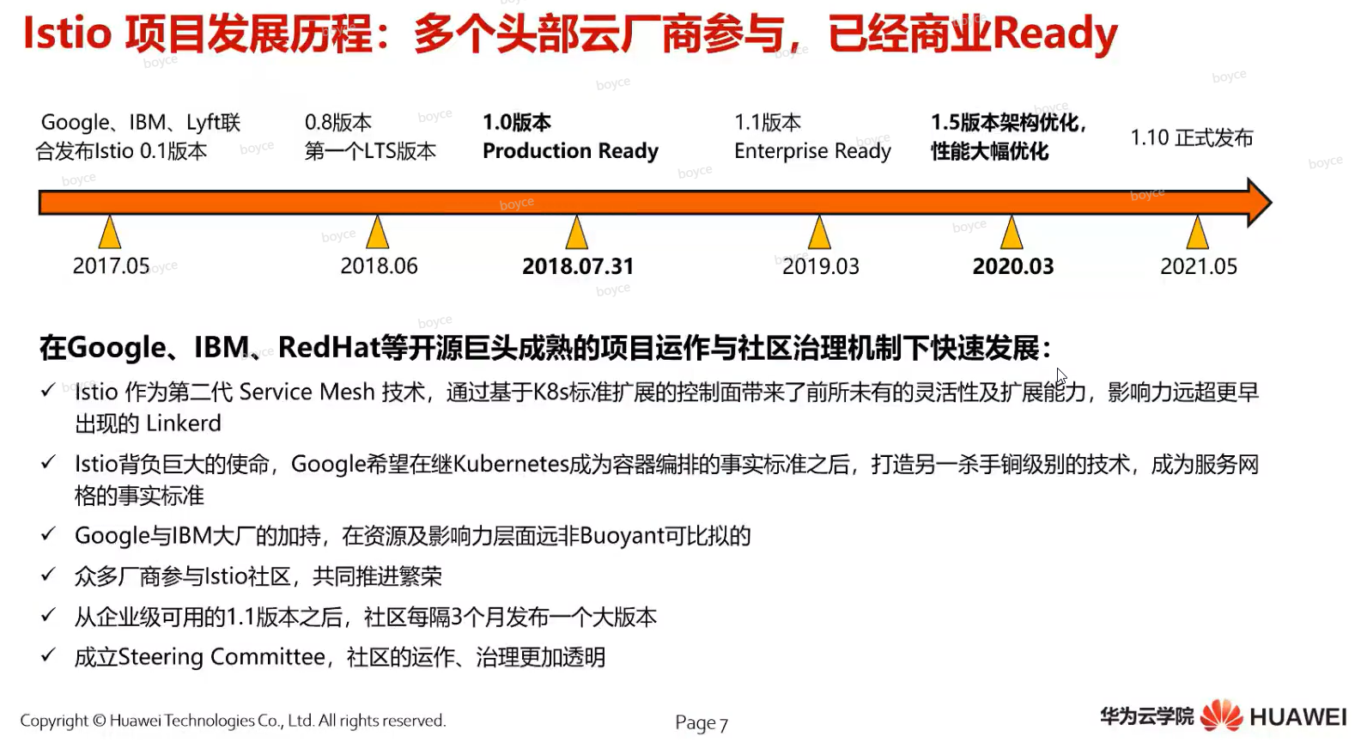Click the 2018.07.31 timeline triangle marker
This screenshot has width=1361, height=743.
(577, 232)
